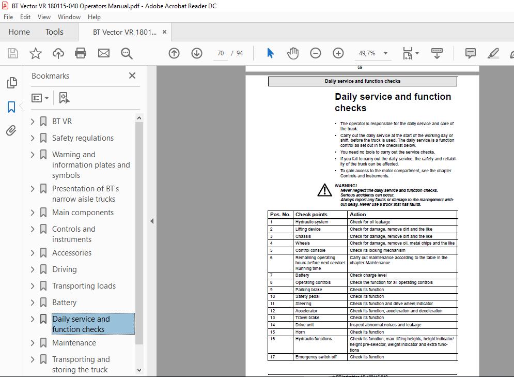Expand the Driving bookmark
Screen dimensions: 514x377
(x=32, y=269)
